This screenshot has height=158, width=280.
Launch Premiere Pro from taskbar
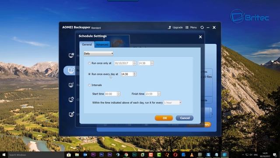[x=93, y=154]
